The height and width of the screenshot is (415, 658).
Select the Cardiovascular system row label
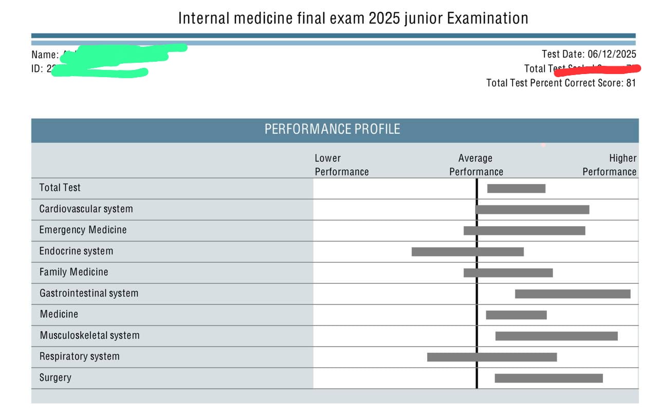[86, 209]
